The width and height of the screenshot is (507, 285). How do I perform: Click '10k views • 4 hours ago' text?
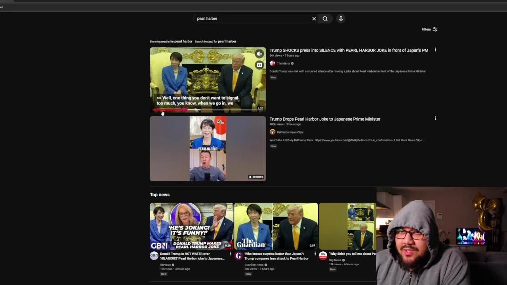click(175, 269)
